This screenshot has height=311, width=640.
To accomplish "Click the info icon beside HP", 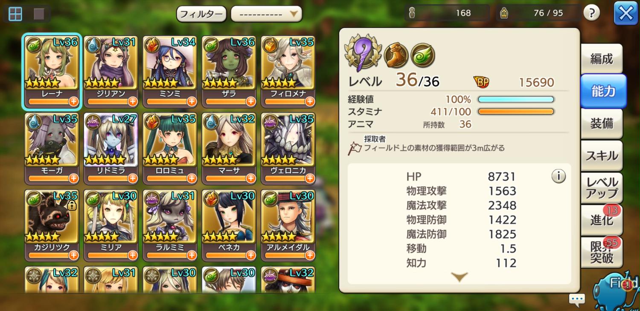I will click(559, 176).
